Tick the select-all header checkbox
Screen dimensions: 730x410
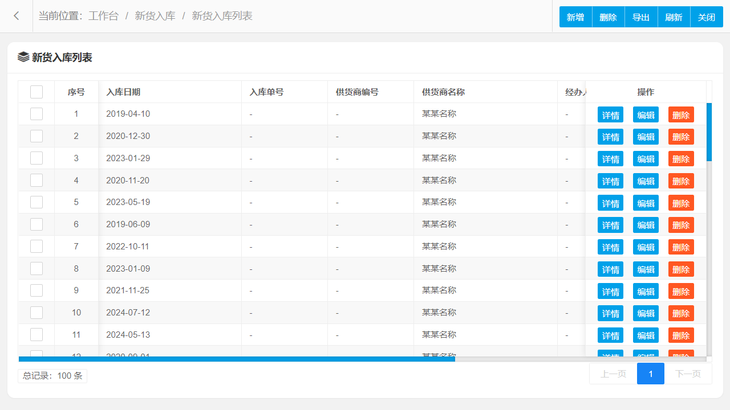click(36, 92)
